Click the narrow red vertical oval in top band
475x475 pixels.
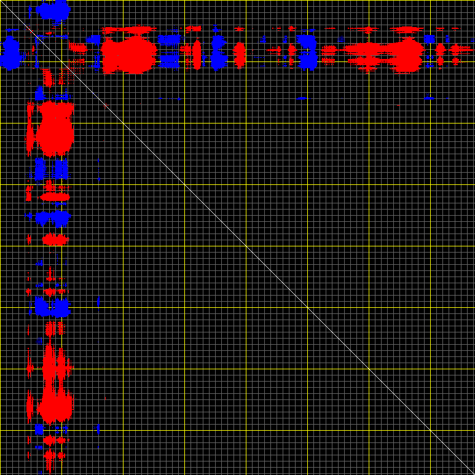[197, 54]
